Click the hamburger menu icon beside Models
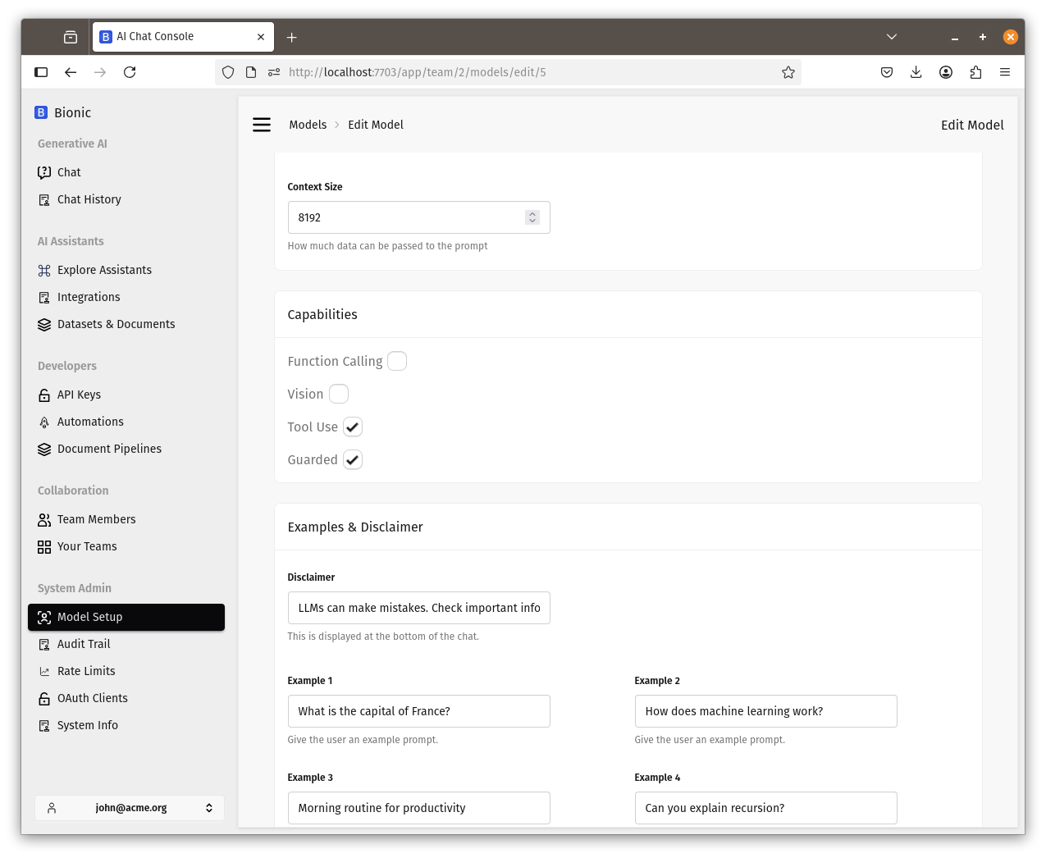Viewport: 1046px width, 858px height. 262,125
